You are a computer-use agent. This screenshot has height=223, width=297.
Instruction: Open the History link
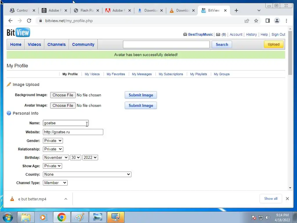251,35
